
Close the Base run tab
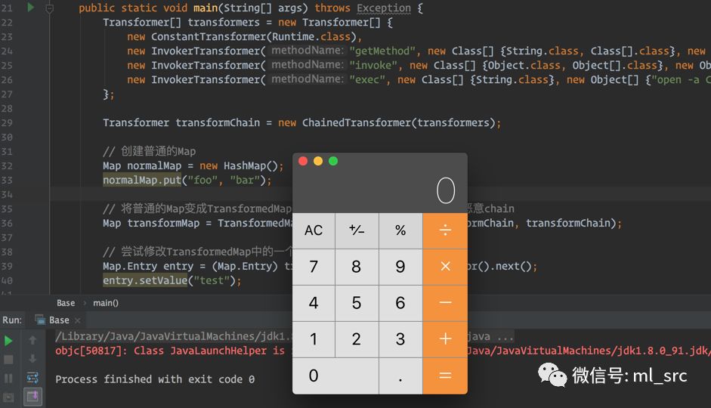(78, 320)
